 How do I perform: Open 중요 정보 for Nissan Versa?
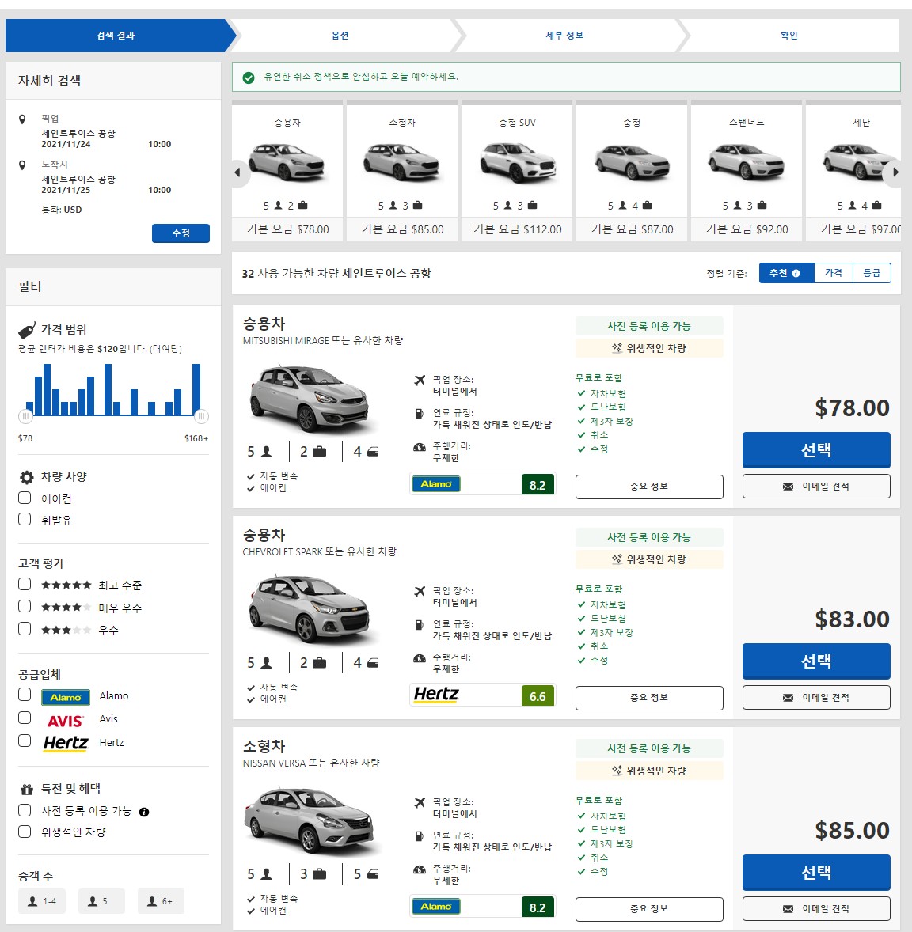tap(649, 909)
